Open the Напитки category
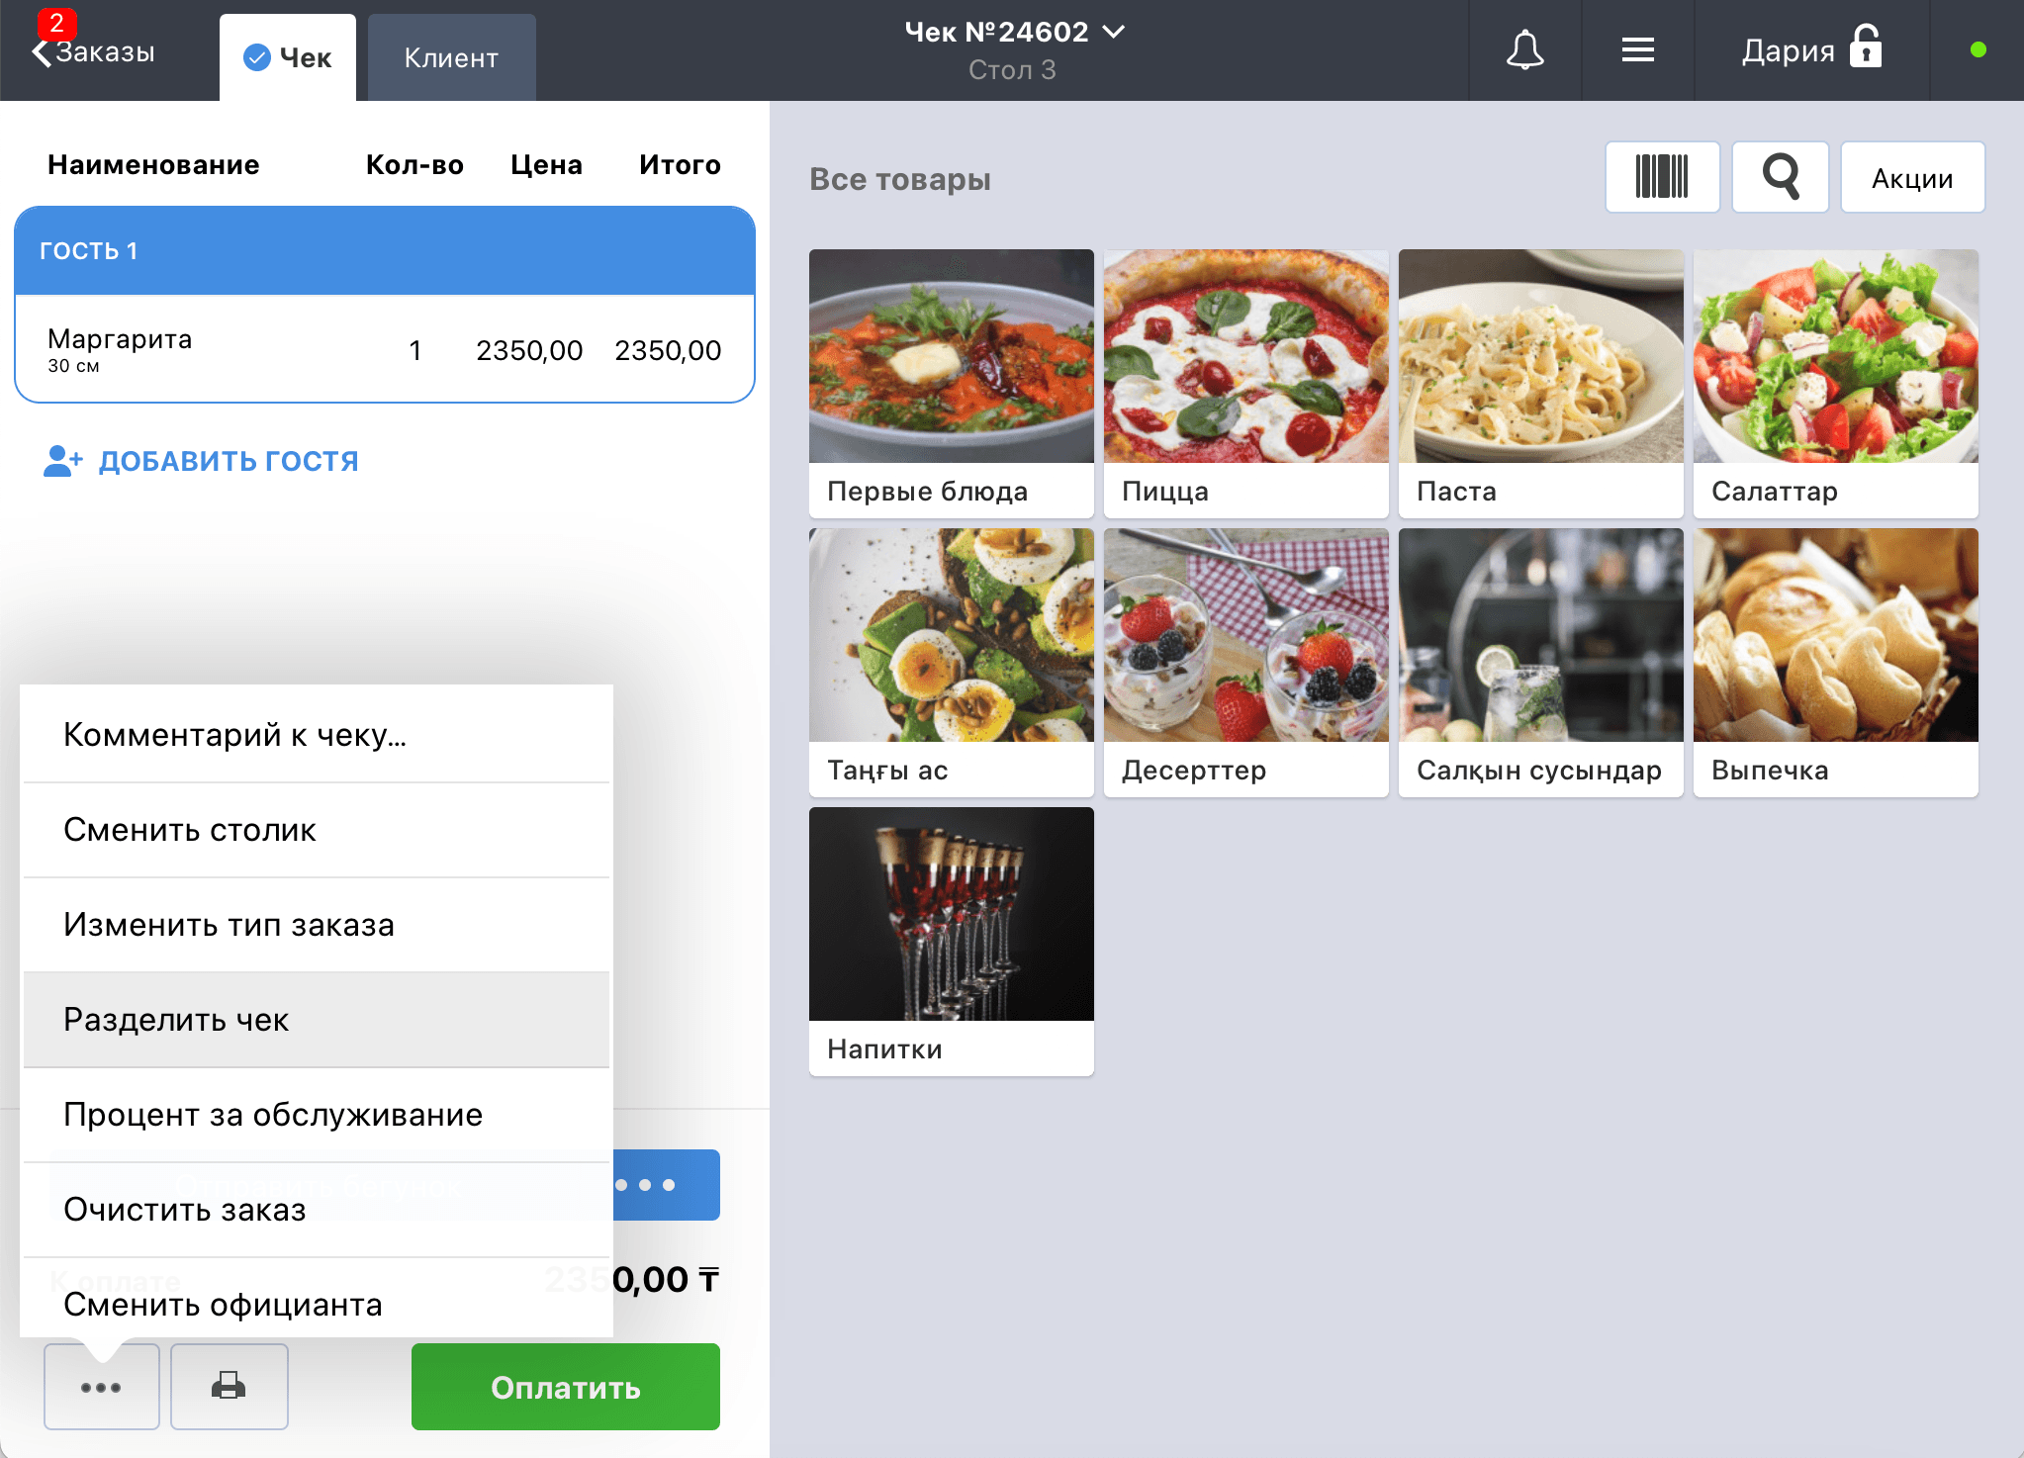Image resolution: width=2024 pixels, height=1458 pixels. pyautogui.click(x=951, y=942)
